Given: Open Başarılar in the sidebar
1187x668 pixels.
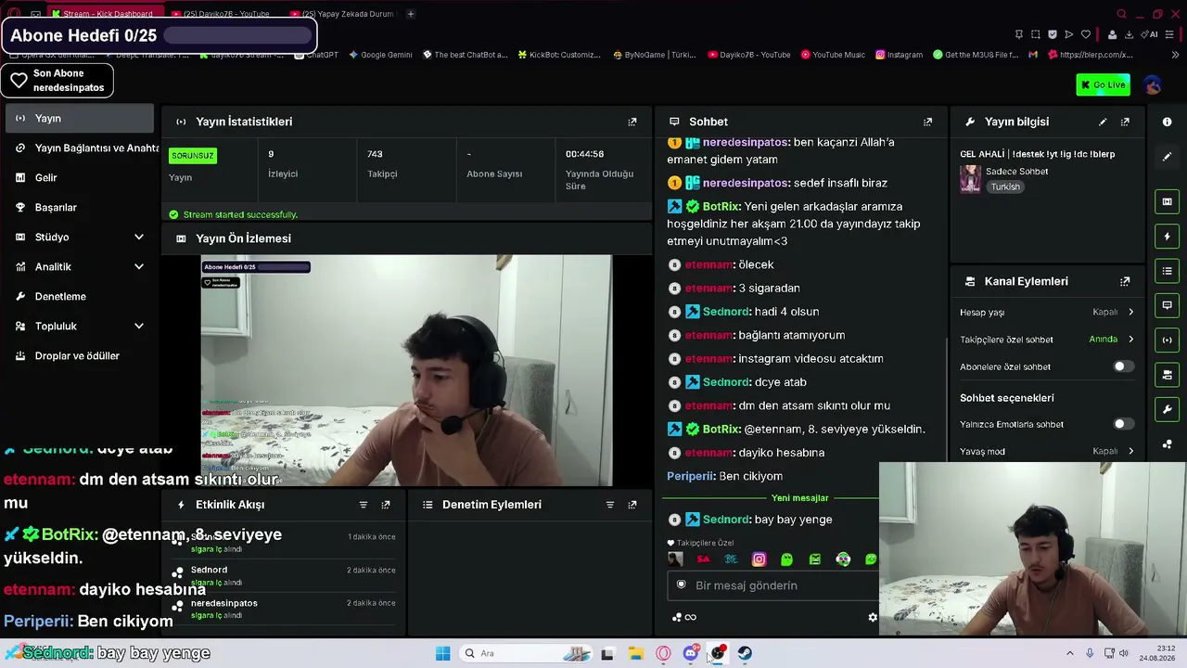Looking at the screenshot, I should point(80,207).
